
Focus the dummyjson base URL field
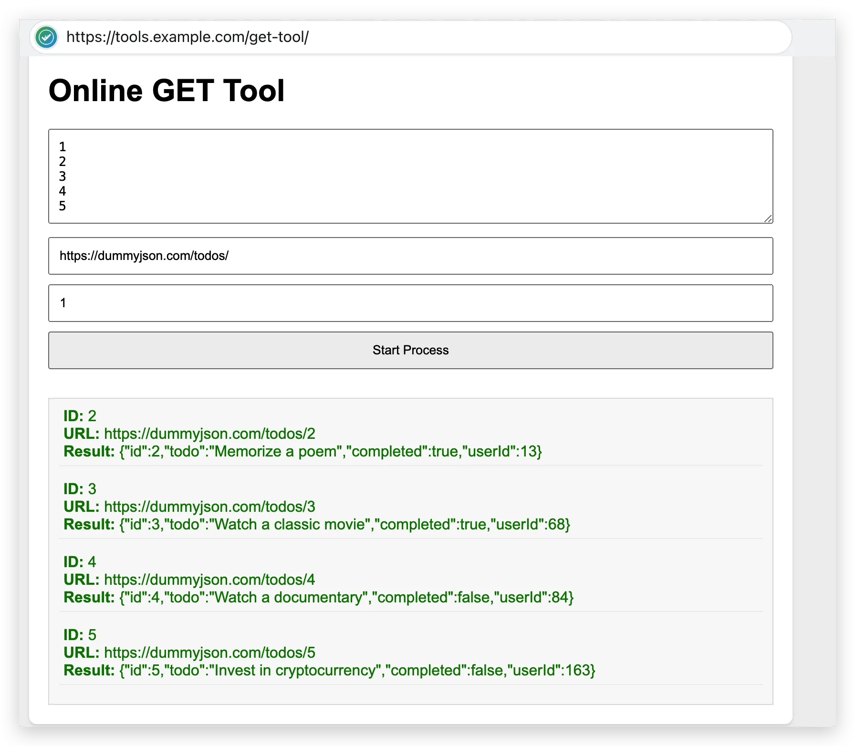(x=410, y=256)
